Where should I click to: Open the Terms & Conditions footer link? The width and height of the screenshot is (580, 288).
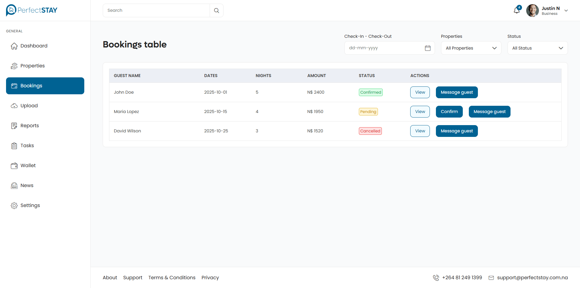click(172, 277)
